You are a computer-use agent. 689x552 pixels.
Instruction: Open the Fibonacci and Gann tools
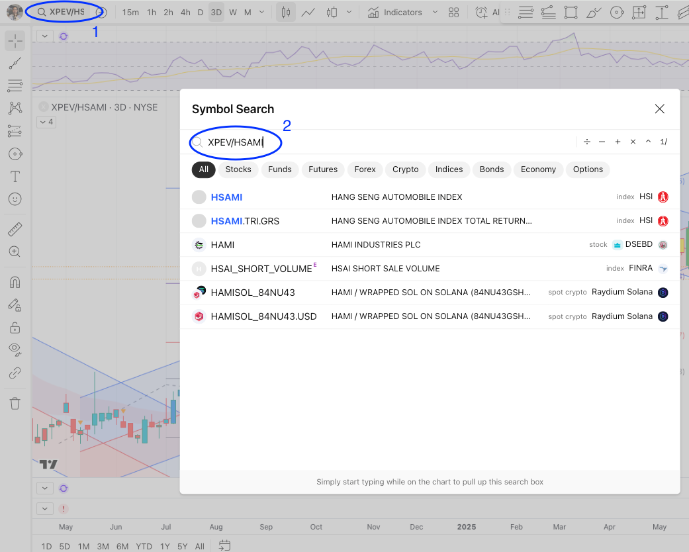(x=15, y=85)
